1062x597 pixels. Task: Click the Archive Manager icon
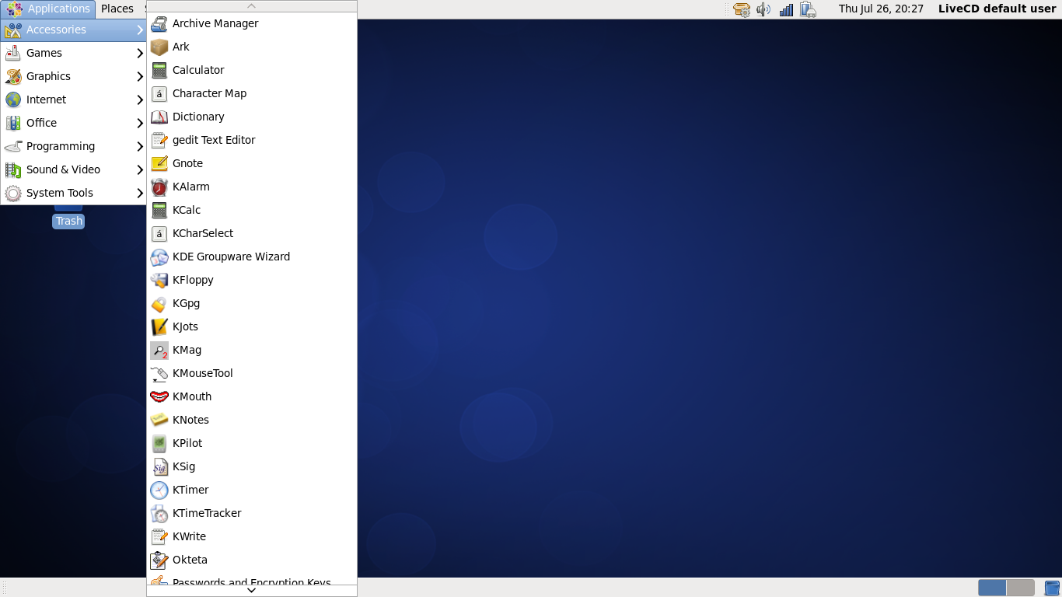[159, 23]
